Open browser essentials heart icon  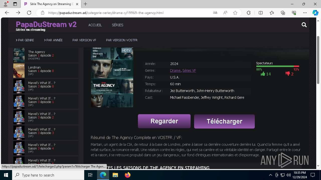[294, 13]
